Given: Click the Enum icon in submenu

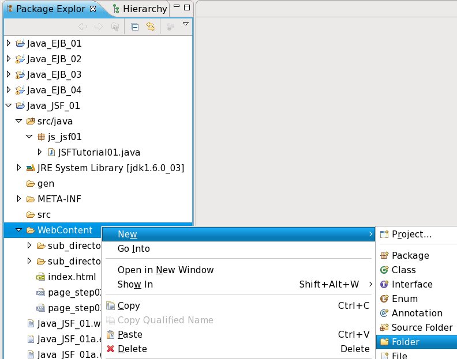Looking at the screenshot, I should (384, 298).
